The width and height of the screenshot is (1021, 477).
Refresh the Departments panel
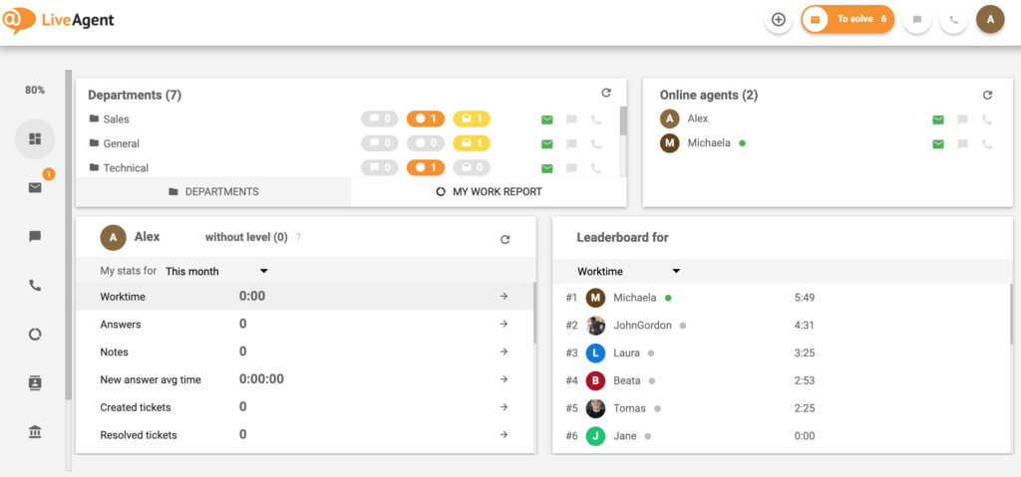tap(605, 93)
